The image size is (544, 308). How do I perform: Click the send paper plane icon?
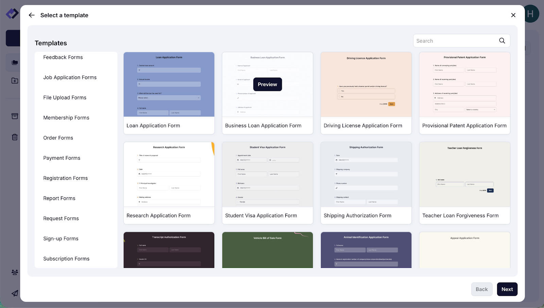(14, 293)
